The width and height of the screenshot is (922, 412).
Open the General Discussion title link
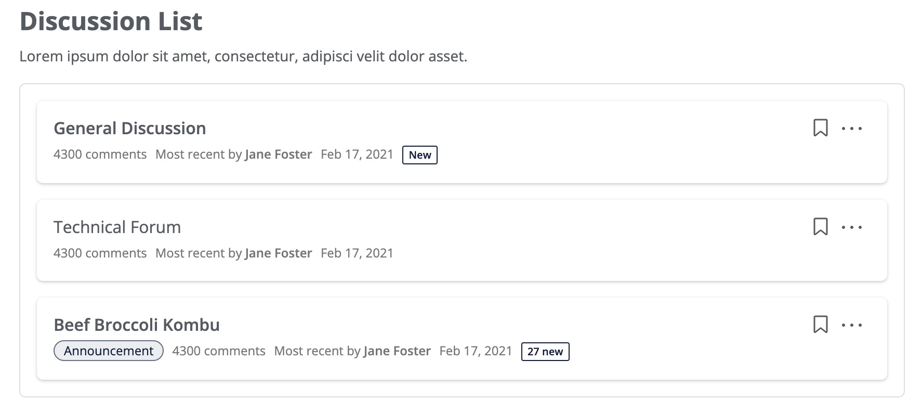pyautogui.click(x=130, y=128)
